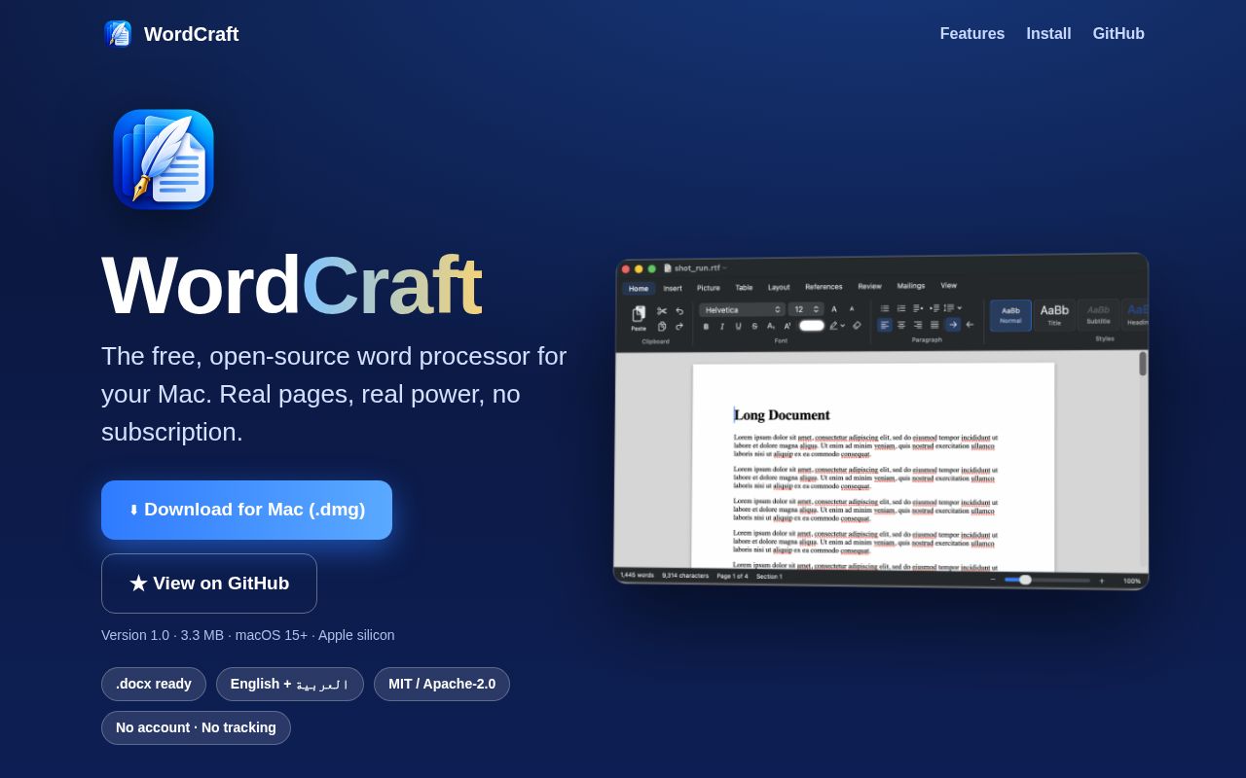The height and width of the screenshot is (778, 1246).
Task: Open the shot_run.rtf title dropdown chevron
Action: pyautogui.click(x=725, y=267)
